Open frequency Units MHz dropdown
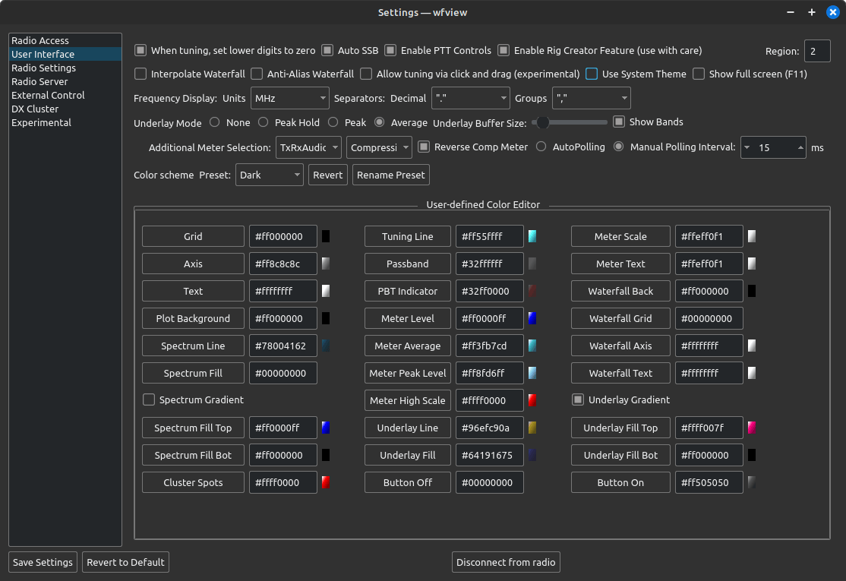The height and width of the screenshot is (581, 846). 290,98
